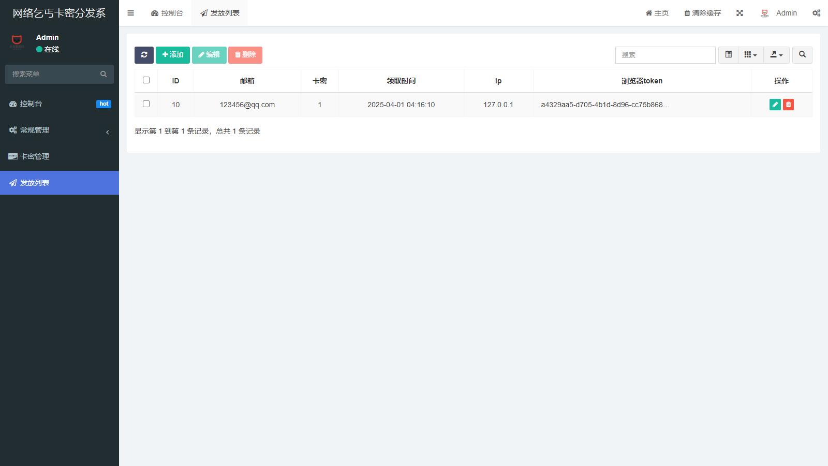Go to 主页 from the top bar
This screenshot has width=828, height=466.
[x=657, y=13]
